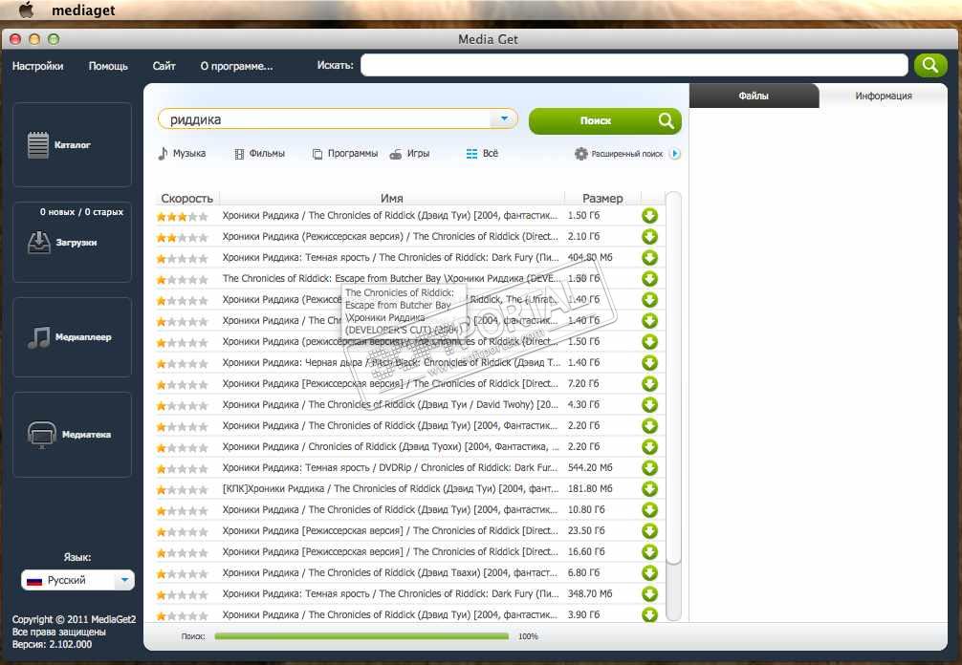Download the 404.80 Мб Темная ярость result
962x665 pixels.
click(649, 257)
